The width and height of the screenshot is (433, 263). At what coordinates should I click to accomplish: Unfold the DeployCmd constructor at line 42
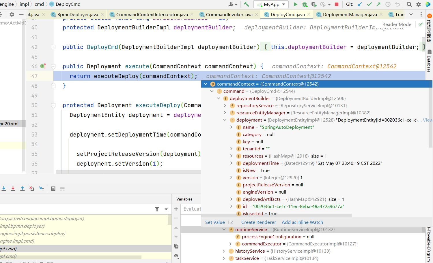pyautogui.click(x=53, y=47)
